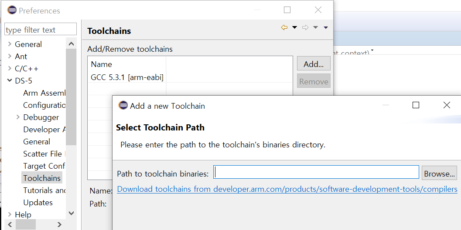Open Debugger preferences page
Viewport: 461px width, 230px height.
point(41,117)
